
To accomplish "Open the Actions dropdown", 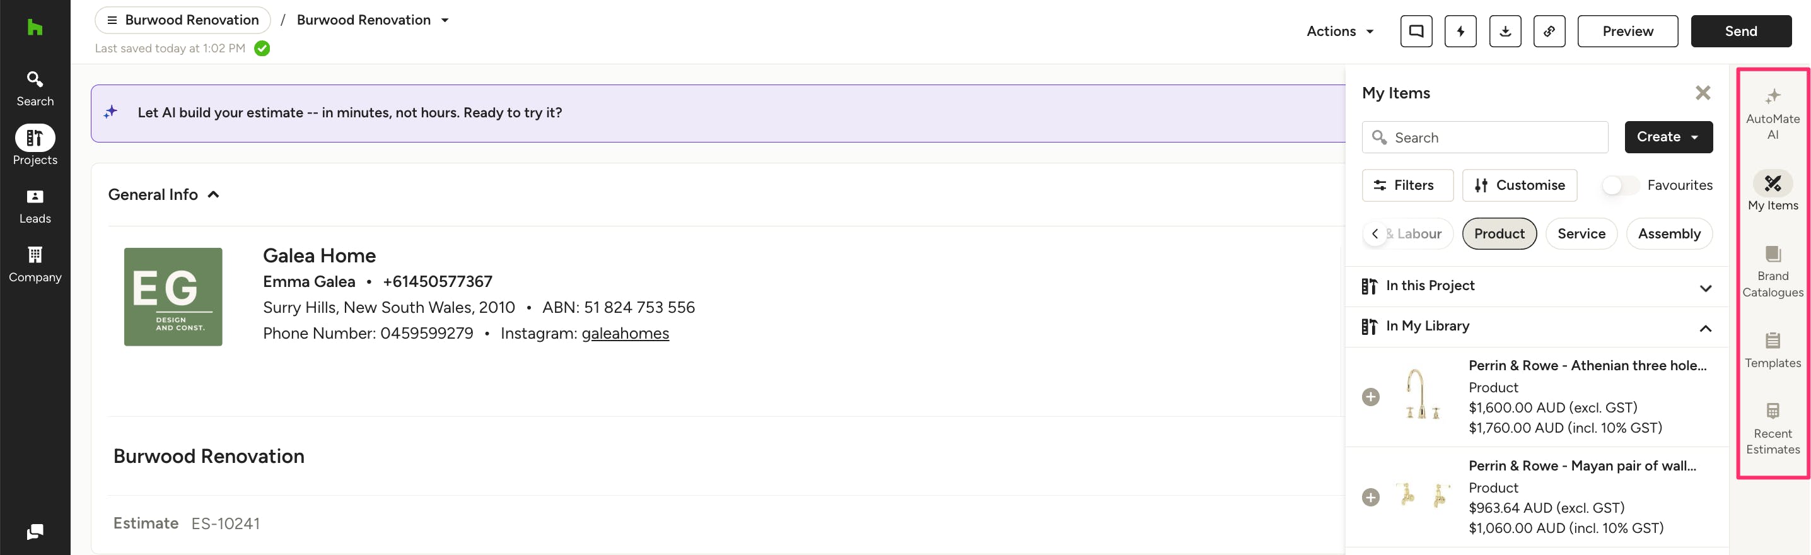I will pyautogui.click(x=1340, y=31).
